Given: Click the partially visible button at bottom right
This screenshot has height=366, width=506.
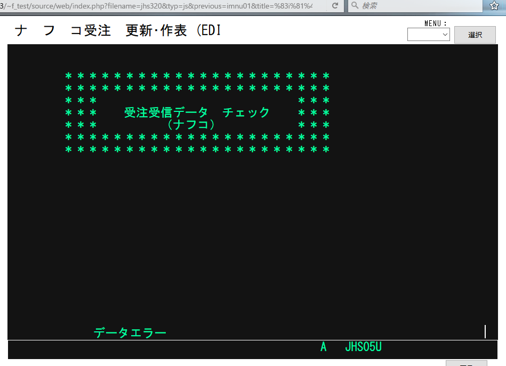Looking at the screenshot, I should point(466,363).
